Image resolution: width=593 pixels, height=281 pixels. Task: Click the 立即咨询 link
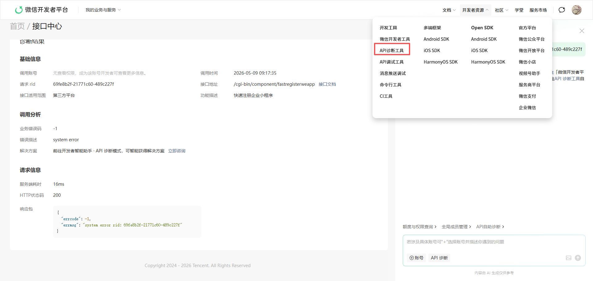coord(177,151)
